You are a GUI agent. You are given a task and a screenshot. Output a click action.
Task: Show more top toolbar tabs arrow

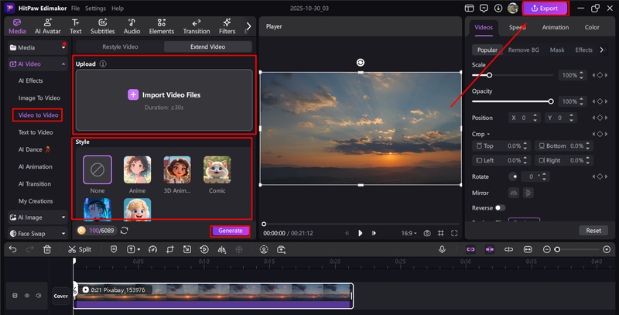point(248,26)
